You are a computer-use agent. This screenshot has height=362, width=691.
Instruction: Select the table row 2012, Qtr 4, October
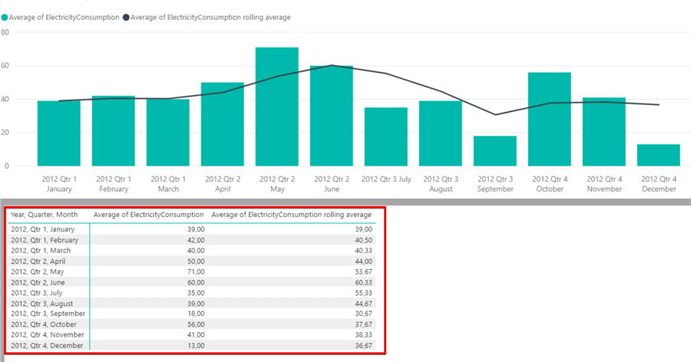192,324
